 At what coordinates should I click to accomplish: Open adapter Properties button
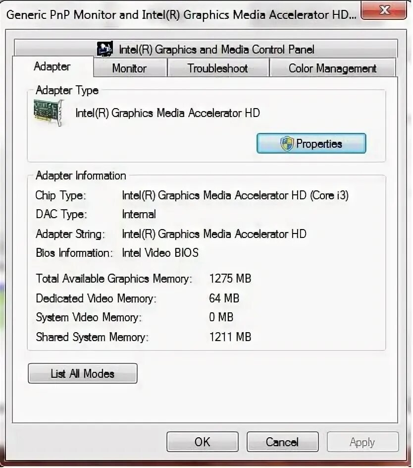click(x=311, y=143)
